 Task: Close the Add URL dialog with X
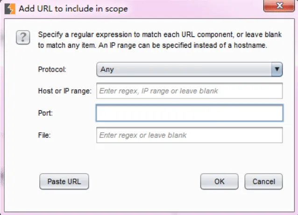(279, 6)
